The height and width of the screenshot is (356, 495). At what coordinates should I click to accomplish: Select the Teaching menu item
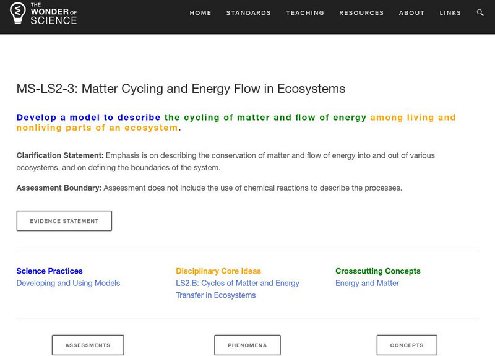coord(305,13)
